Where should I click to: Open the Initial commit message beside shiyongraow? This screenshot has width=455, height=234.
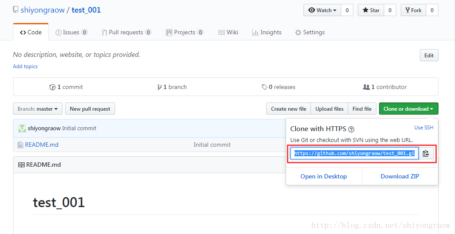click(79, 129)
